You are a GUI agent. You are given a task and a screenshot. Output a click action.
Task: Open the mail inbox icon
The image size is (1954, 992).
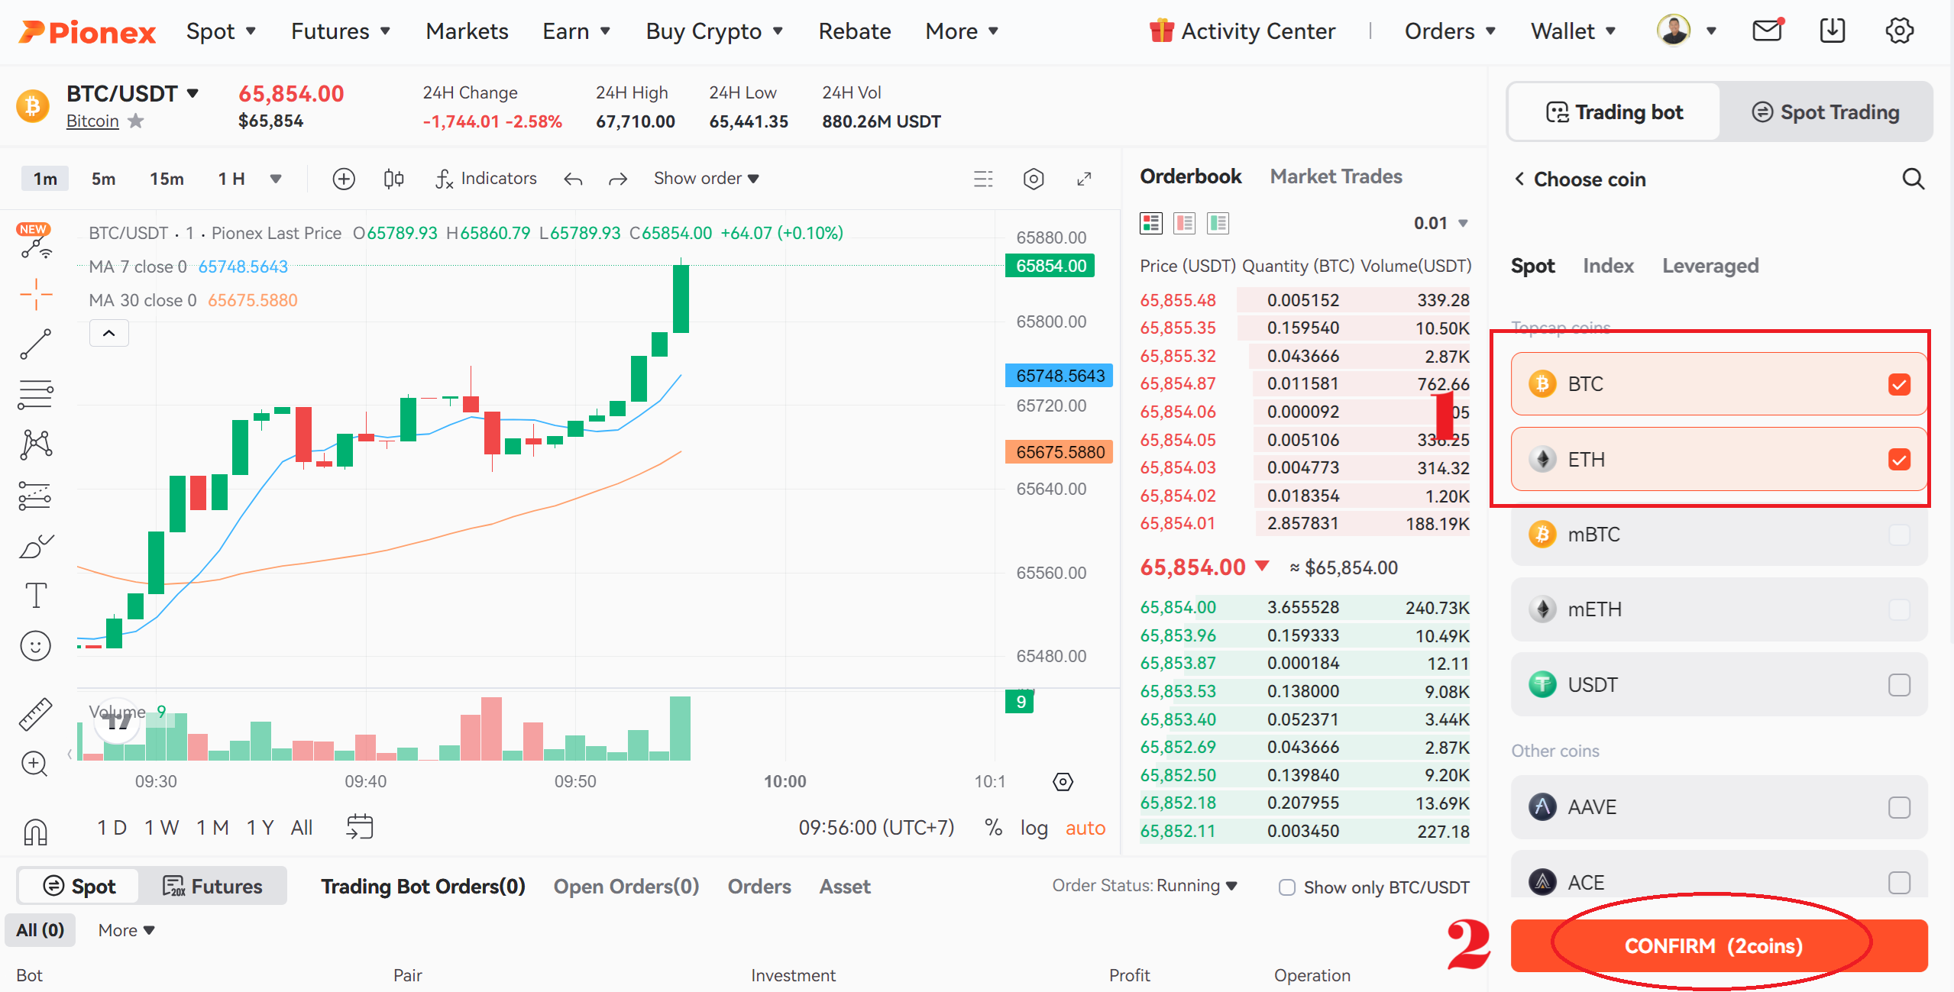coord(1767,31)
